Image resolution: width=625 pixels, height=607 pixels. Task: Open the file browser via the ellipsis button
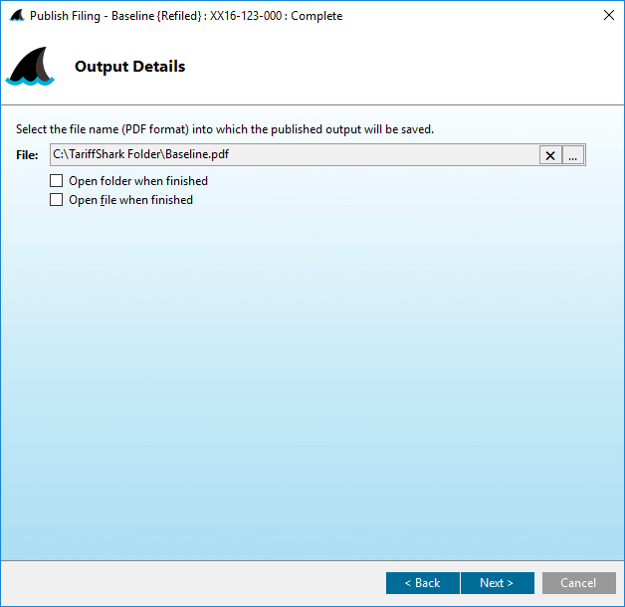point(573,155)
